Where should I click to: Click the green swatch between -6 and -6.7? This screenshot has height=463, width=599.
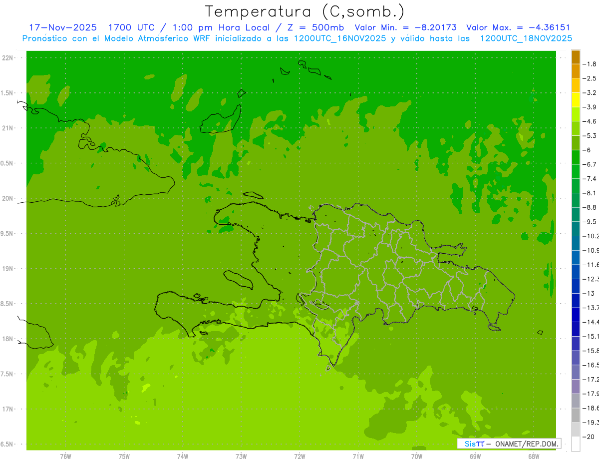pyautogui.click(x=576, y=157)
